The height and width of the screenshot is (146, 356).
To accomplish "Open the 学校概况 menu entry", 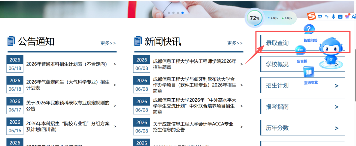I will pyautogui.click(x=302, y=64).
